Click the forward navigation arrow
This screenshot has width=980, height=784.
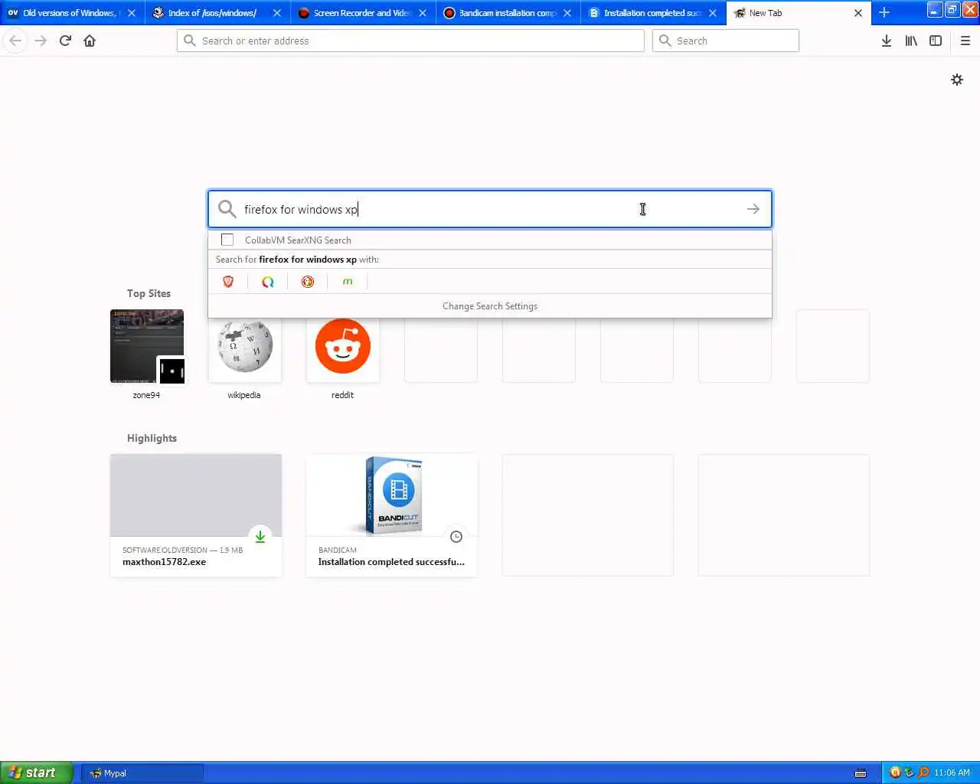click(41, 41)
